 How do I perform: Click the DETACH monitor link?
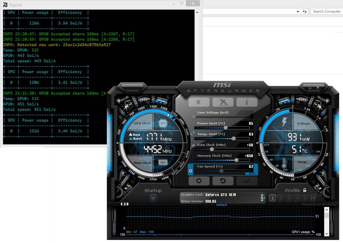click(x=221, y=205)
